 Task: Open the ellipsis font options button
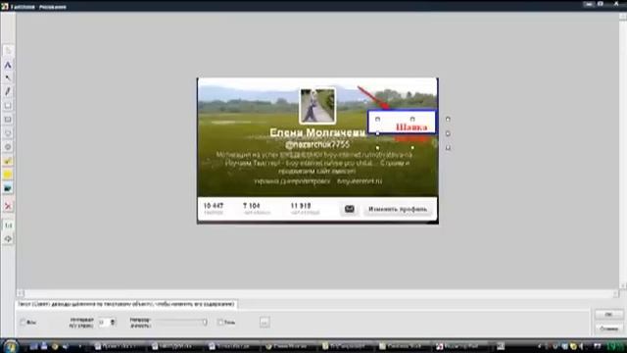(x=265, y=323)
